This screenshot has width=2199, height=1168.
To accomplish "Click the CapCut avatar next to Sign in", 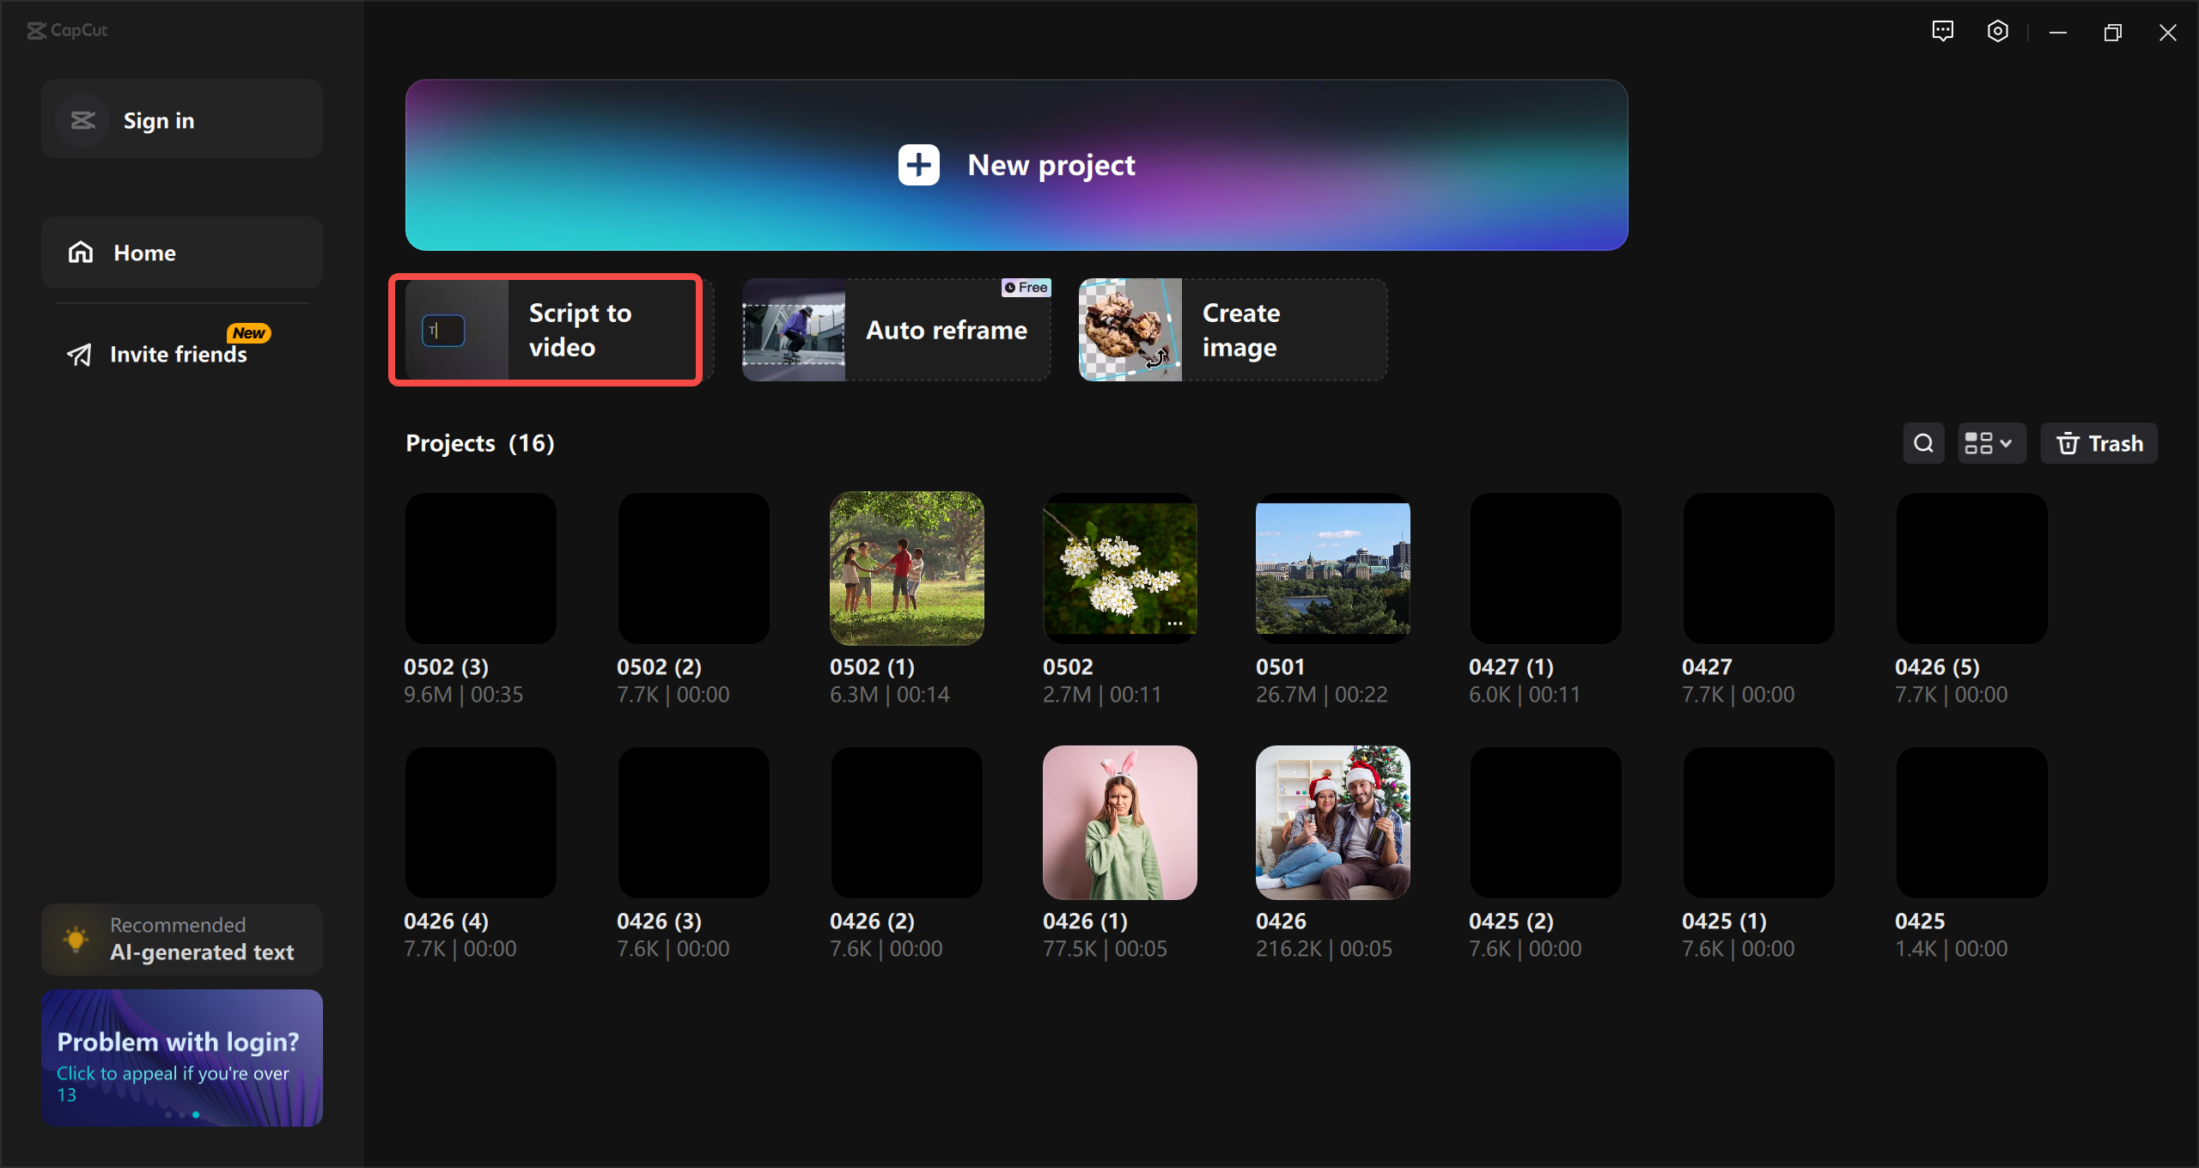I will (82, 120).
